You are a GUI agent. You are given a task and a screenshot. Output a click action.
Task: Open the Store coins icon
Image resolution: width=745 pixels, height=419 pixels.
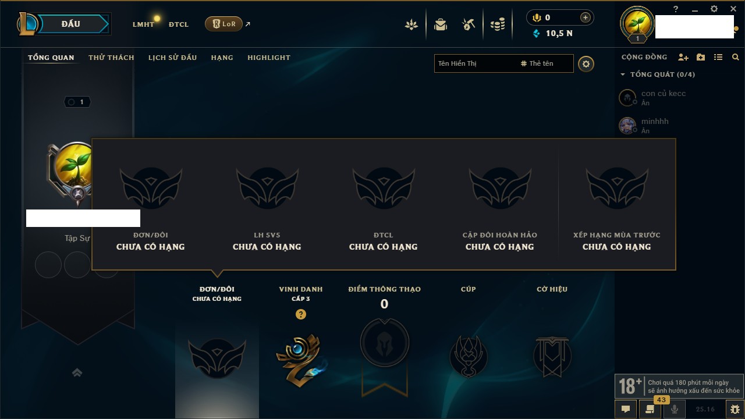(497, 24)
